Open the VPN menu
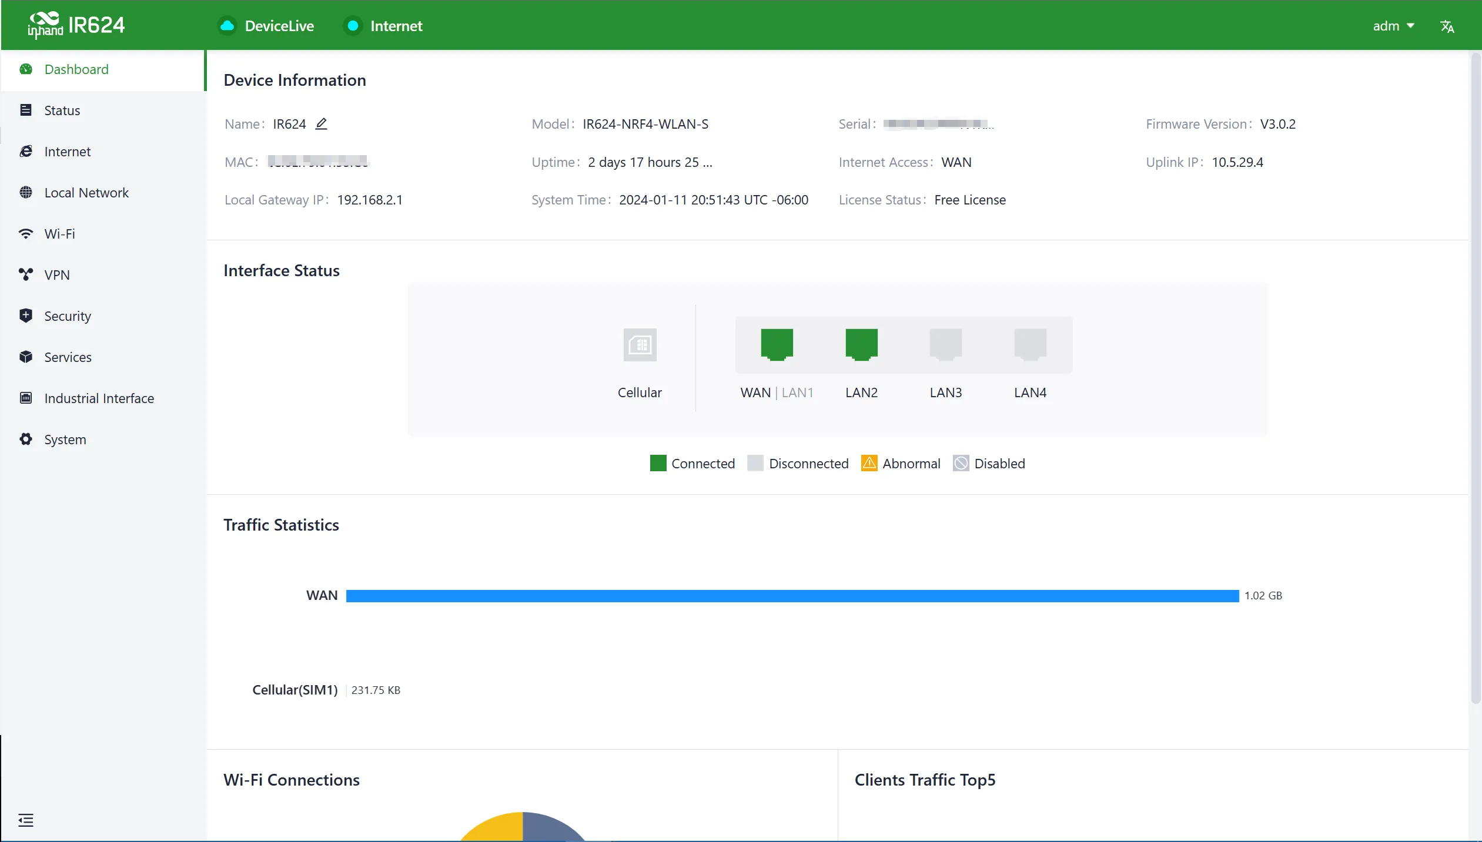1482x842 pixels. [103, 275]
